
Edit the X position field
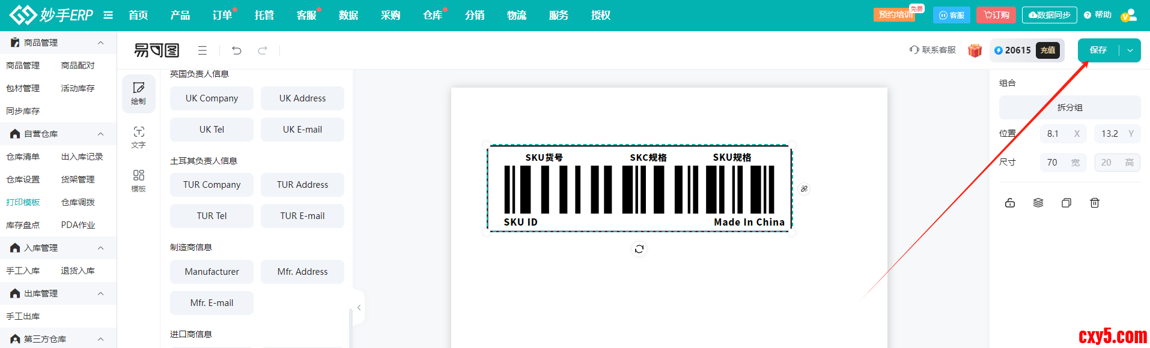point(1063,134)
